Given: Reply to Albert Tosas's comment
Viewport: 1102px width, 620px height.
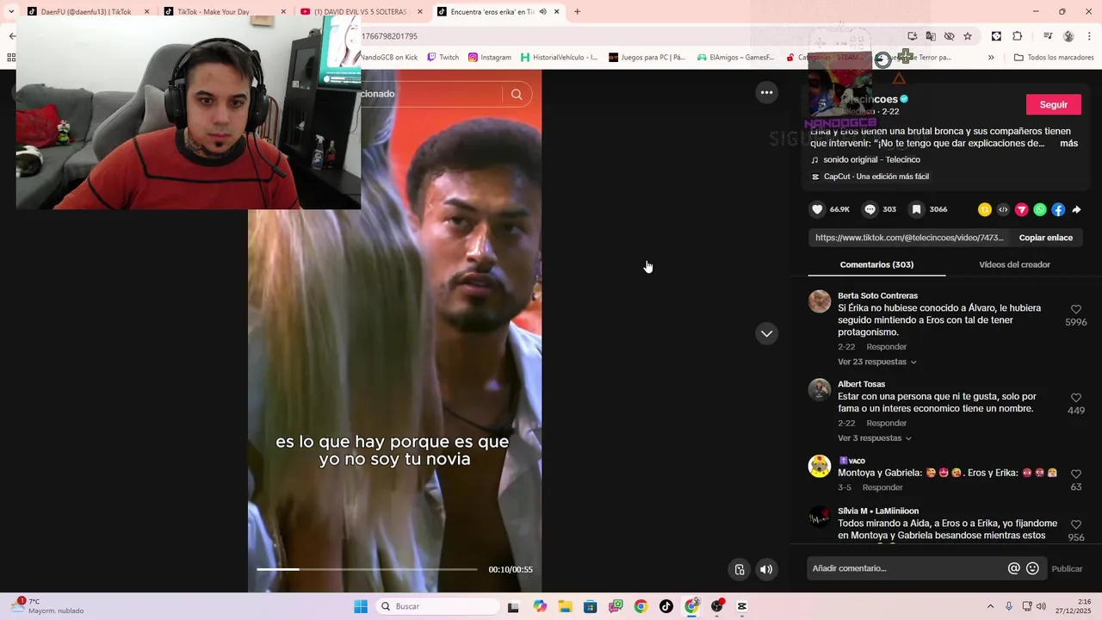Looking at the screenshot, I should click(x=886, y=424).
